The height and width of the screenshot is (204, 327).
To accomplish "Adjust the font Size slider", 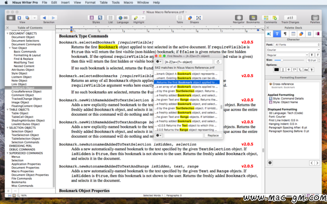I will coord(289,60).
